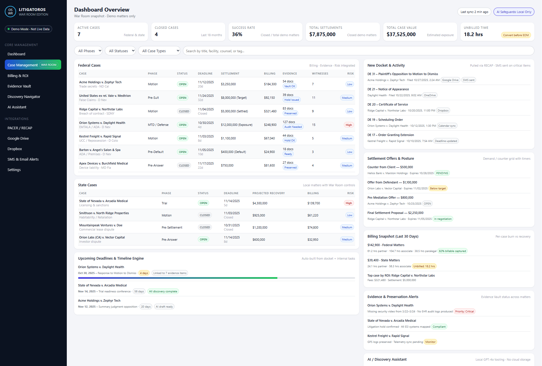Open AI Assistant from Core Management
Image resolution: width=542 pixels, height=366 pixels.
coord(17,107)
